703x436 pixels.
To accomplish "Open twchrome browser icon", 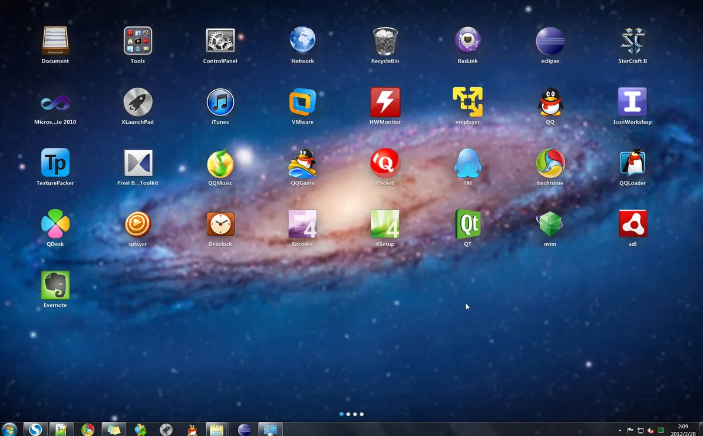I will 550,163.
